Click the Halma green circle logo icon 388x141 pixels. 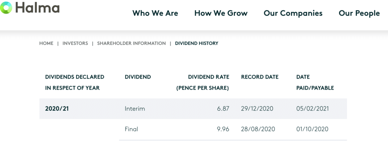coord(6,8)
